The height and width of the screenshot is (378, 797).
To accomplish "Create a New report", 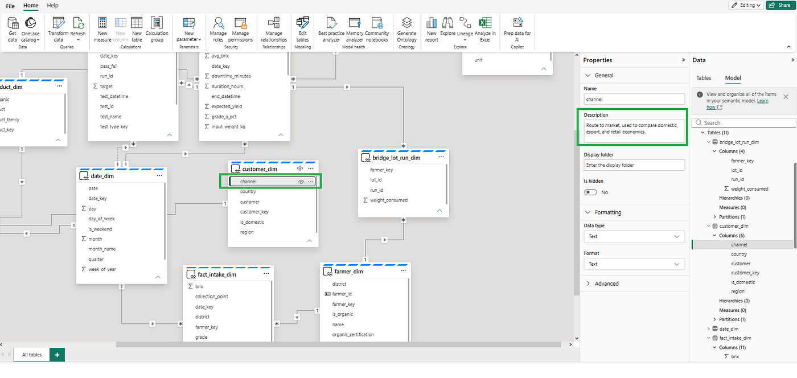I will coord(432,28).
